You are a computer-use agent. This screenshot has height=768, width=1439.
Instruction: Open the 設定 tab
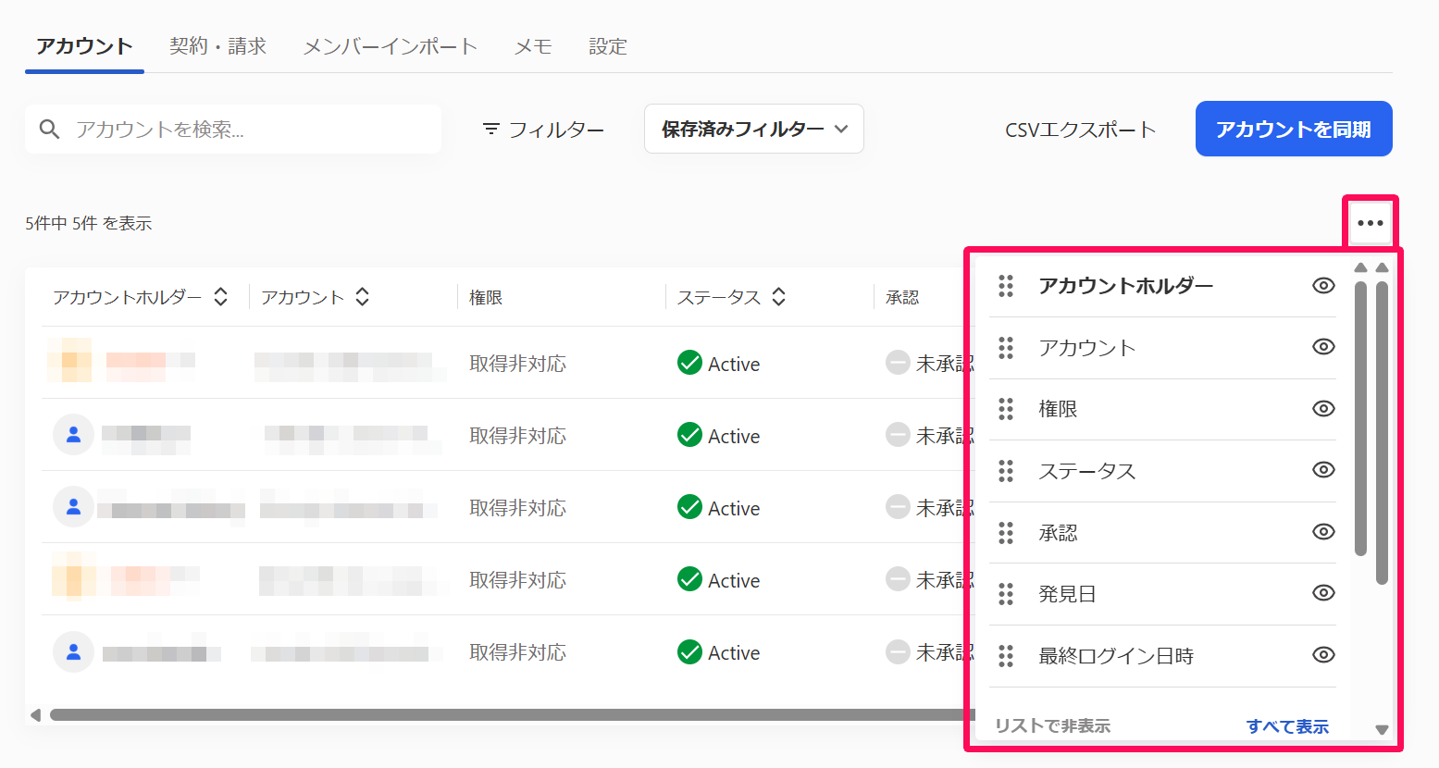tap(608, 46)
